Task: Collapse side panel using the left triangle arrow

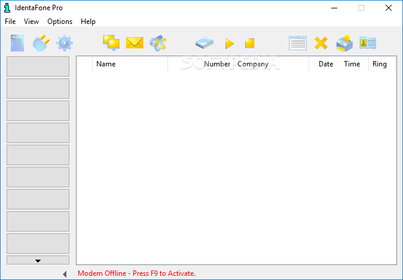Action: 65,275
